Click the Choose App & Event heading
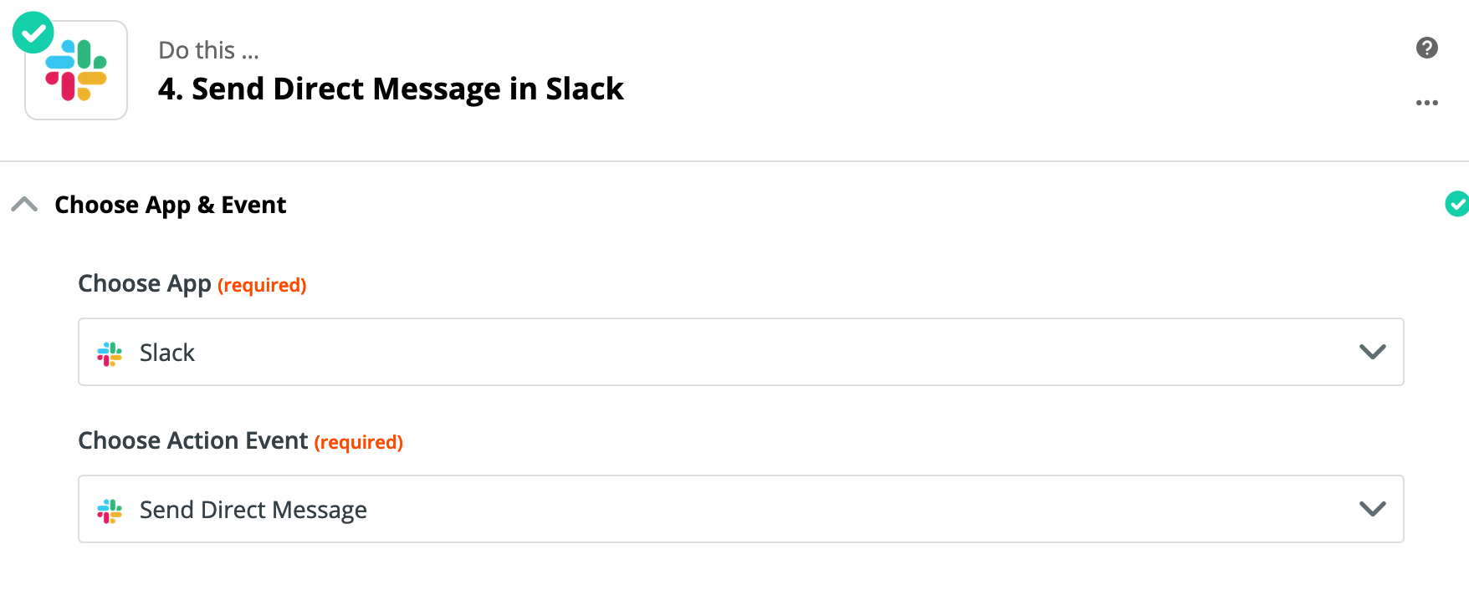 pyautogui.click(x=171, y=206)
